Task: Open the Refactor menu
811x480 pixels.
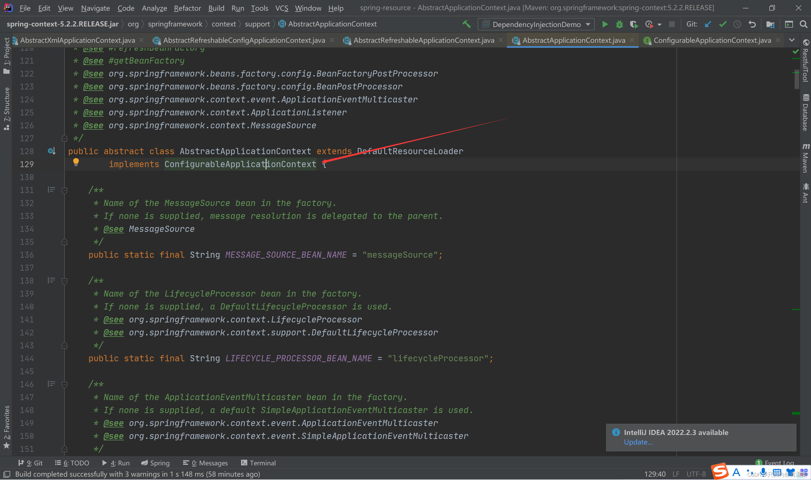Action: pos(187,8)
